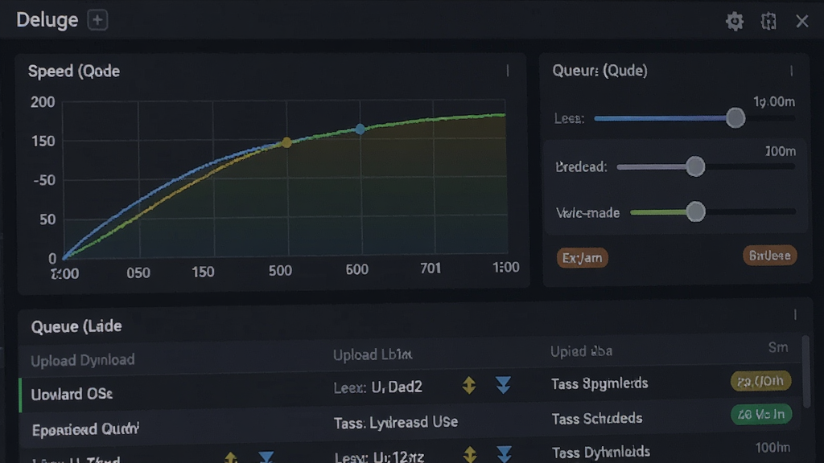Screen dimensions: 824x463
Task: Click the yellow badge in Tass Spymlerds row
Action: (760, 381)
